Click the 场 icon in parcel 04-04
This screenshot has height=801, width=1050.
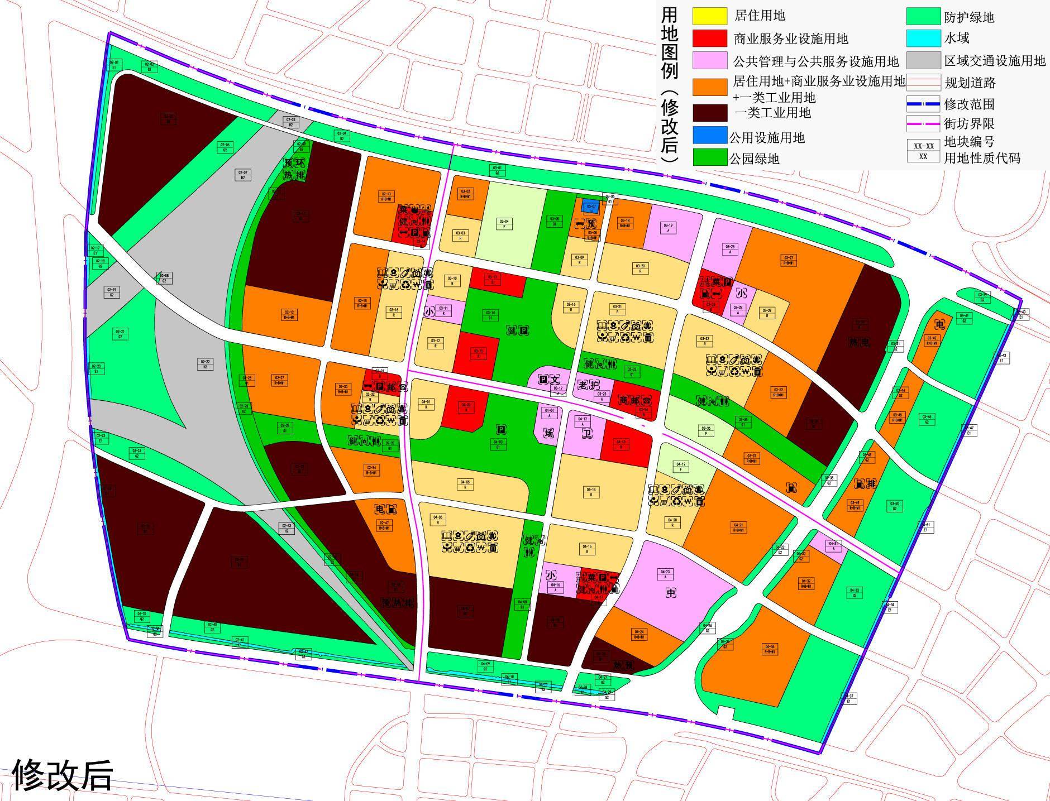click(550, 433)
